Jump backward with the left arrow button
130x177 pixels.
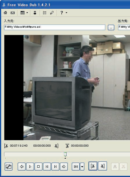pyautogui.click(x=22, y=166)
